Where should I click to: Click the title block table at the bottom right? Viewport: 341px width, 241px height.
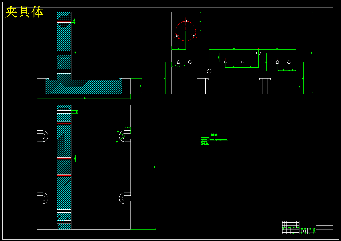click(307, 228)
